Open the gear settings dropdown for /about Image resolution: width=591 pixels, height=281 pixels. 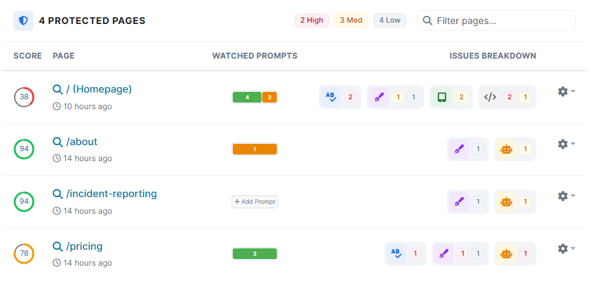(x=566, y=144)
